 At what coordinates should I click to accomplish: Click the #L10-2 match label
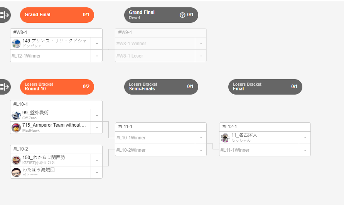(x=21, y=149)
